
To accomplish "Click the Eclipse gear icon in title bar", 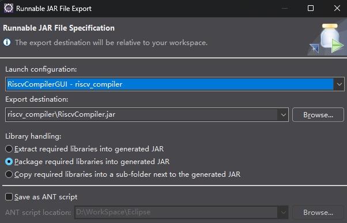I will tap(9, 8).
